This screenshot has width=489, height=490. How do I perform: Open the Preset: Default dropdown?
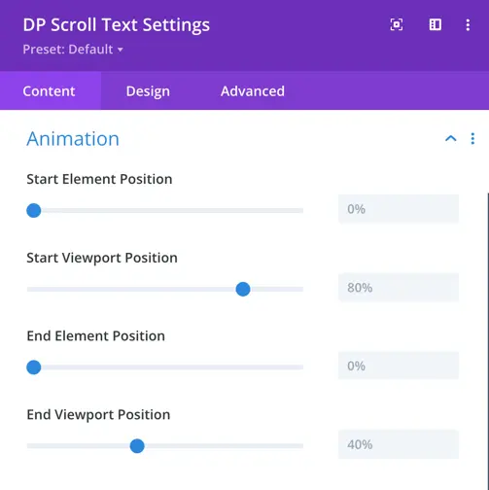point(73,50)
